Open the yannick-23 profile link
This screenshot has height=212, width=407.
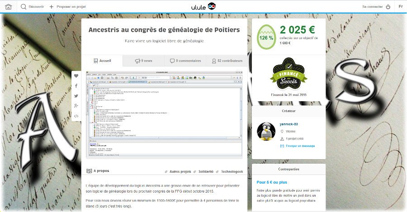coord(289,124)
